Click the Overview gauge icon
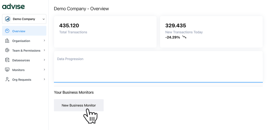The image size is (268, 130). tap(7, 31)
